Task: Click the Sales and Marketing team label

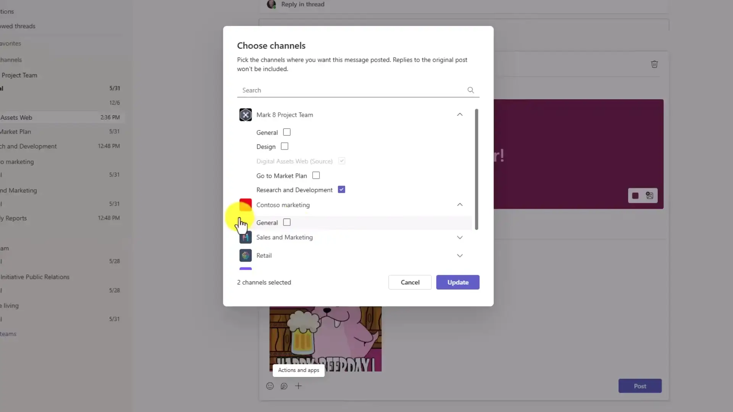Action: pyautogui.click(x=284, y=237)
